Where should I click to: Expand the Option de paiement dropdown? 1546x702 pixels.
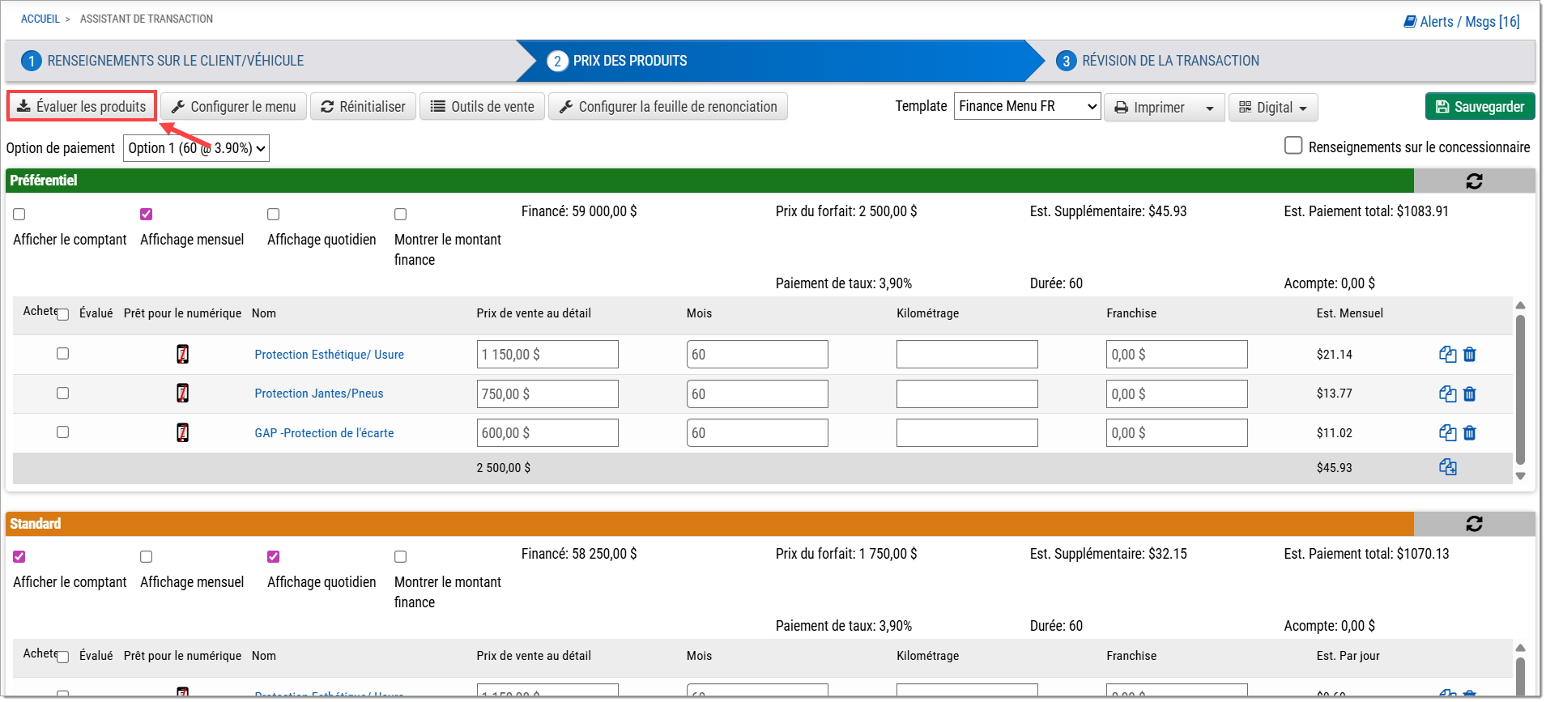click(196, 149)
